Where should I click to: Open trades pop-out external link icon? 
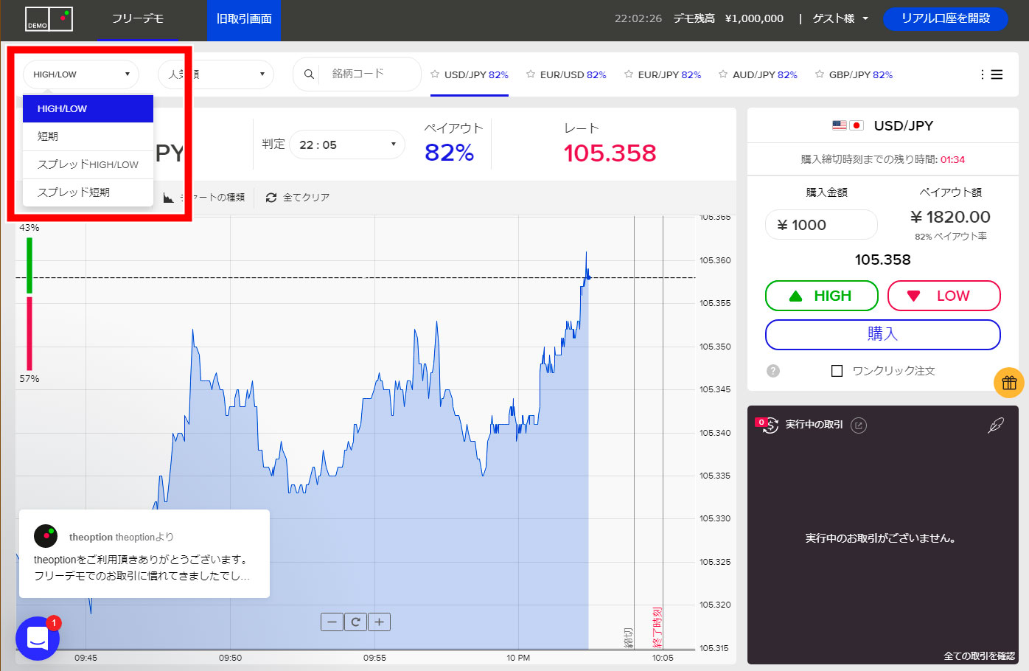pos(859,425)
